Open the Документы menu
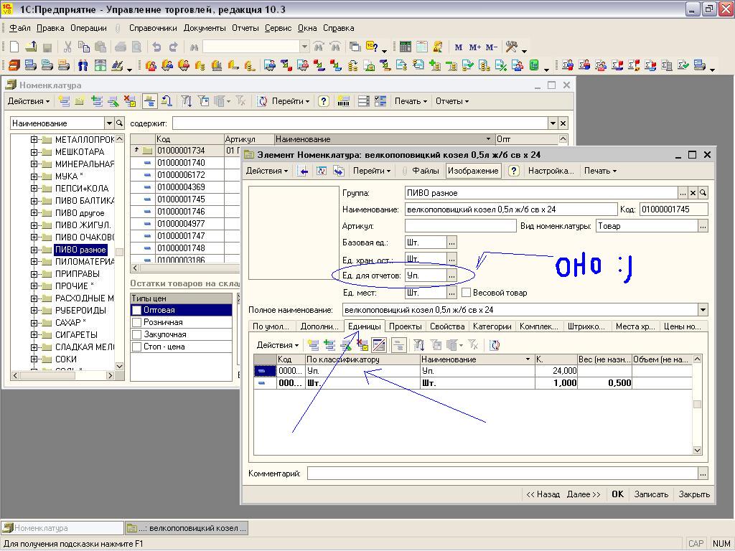Screen dimensions: 735x551 click(x=205, y=28)
